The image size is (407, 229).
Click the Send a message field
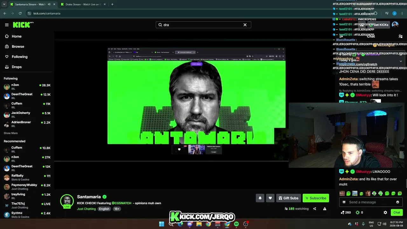point(371,202)
